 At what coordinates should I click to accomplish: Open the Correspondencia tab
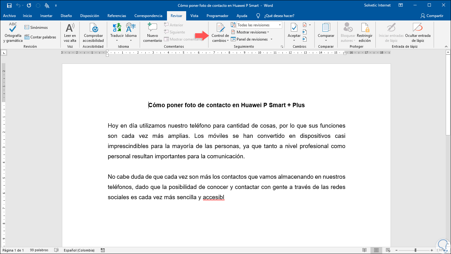click(x=148, y=16)
